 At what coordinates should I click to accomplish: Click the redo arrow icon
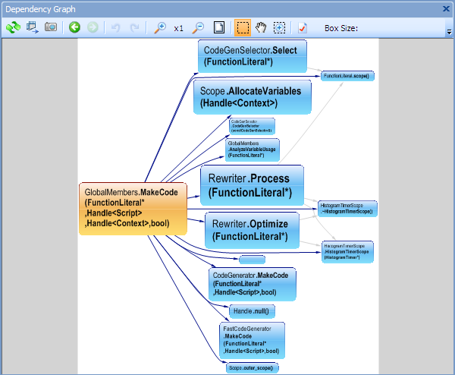[134, 28]
